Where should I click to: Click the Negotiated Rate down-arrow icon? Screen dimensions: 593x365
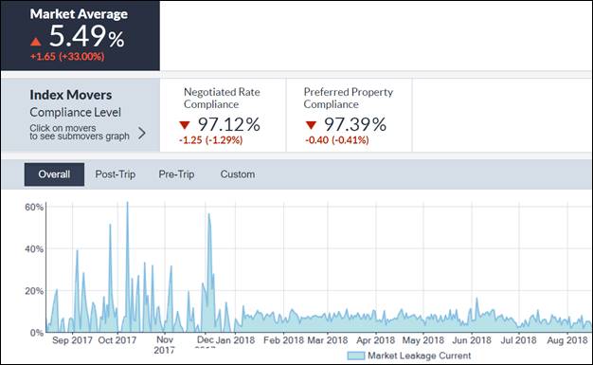tap(184, 125)
